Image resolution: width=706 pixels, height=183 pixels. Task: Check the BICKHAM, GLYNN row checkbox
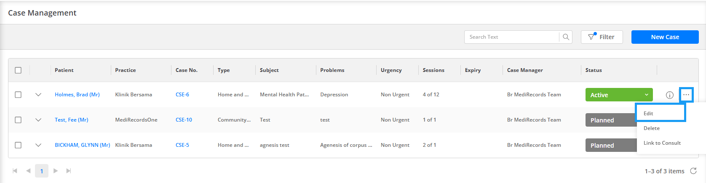[18, 145]
